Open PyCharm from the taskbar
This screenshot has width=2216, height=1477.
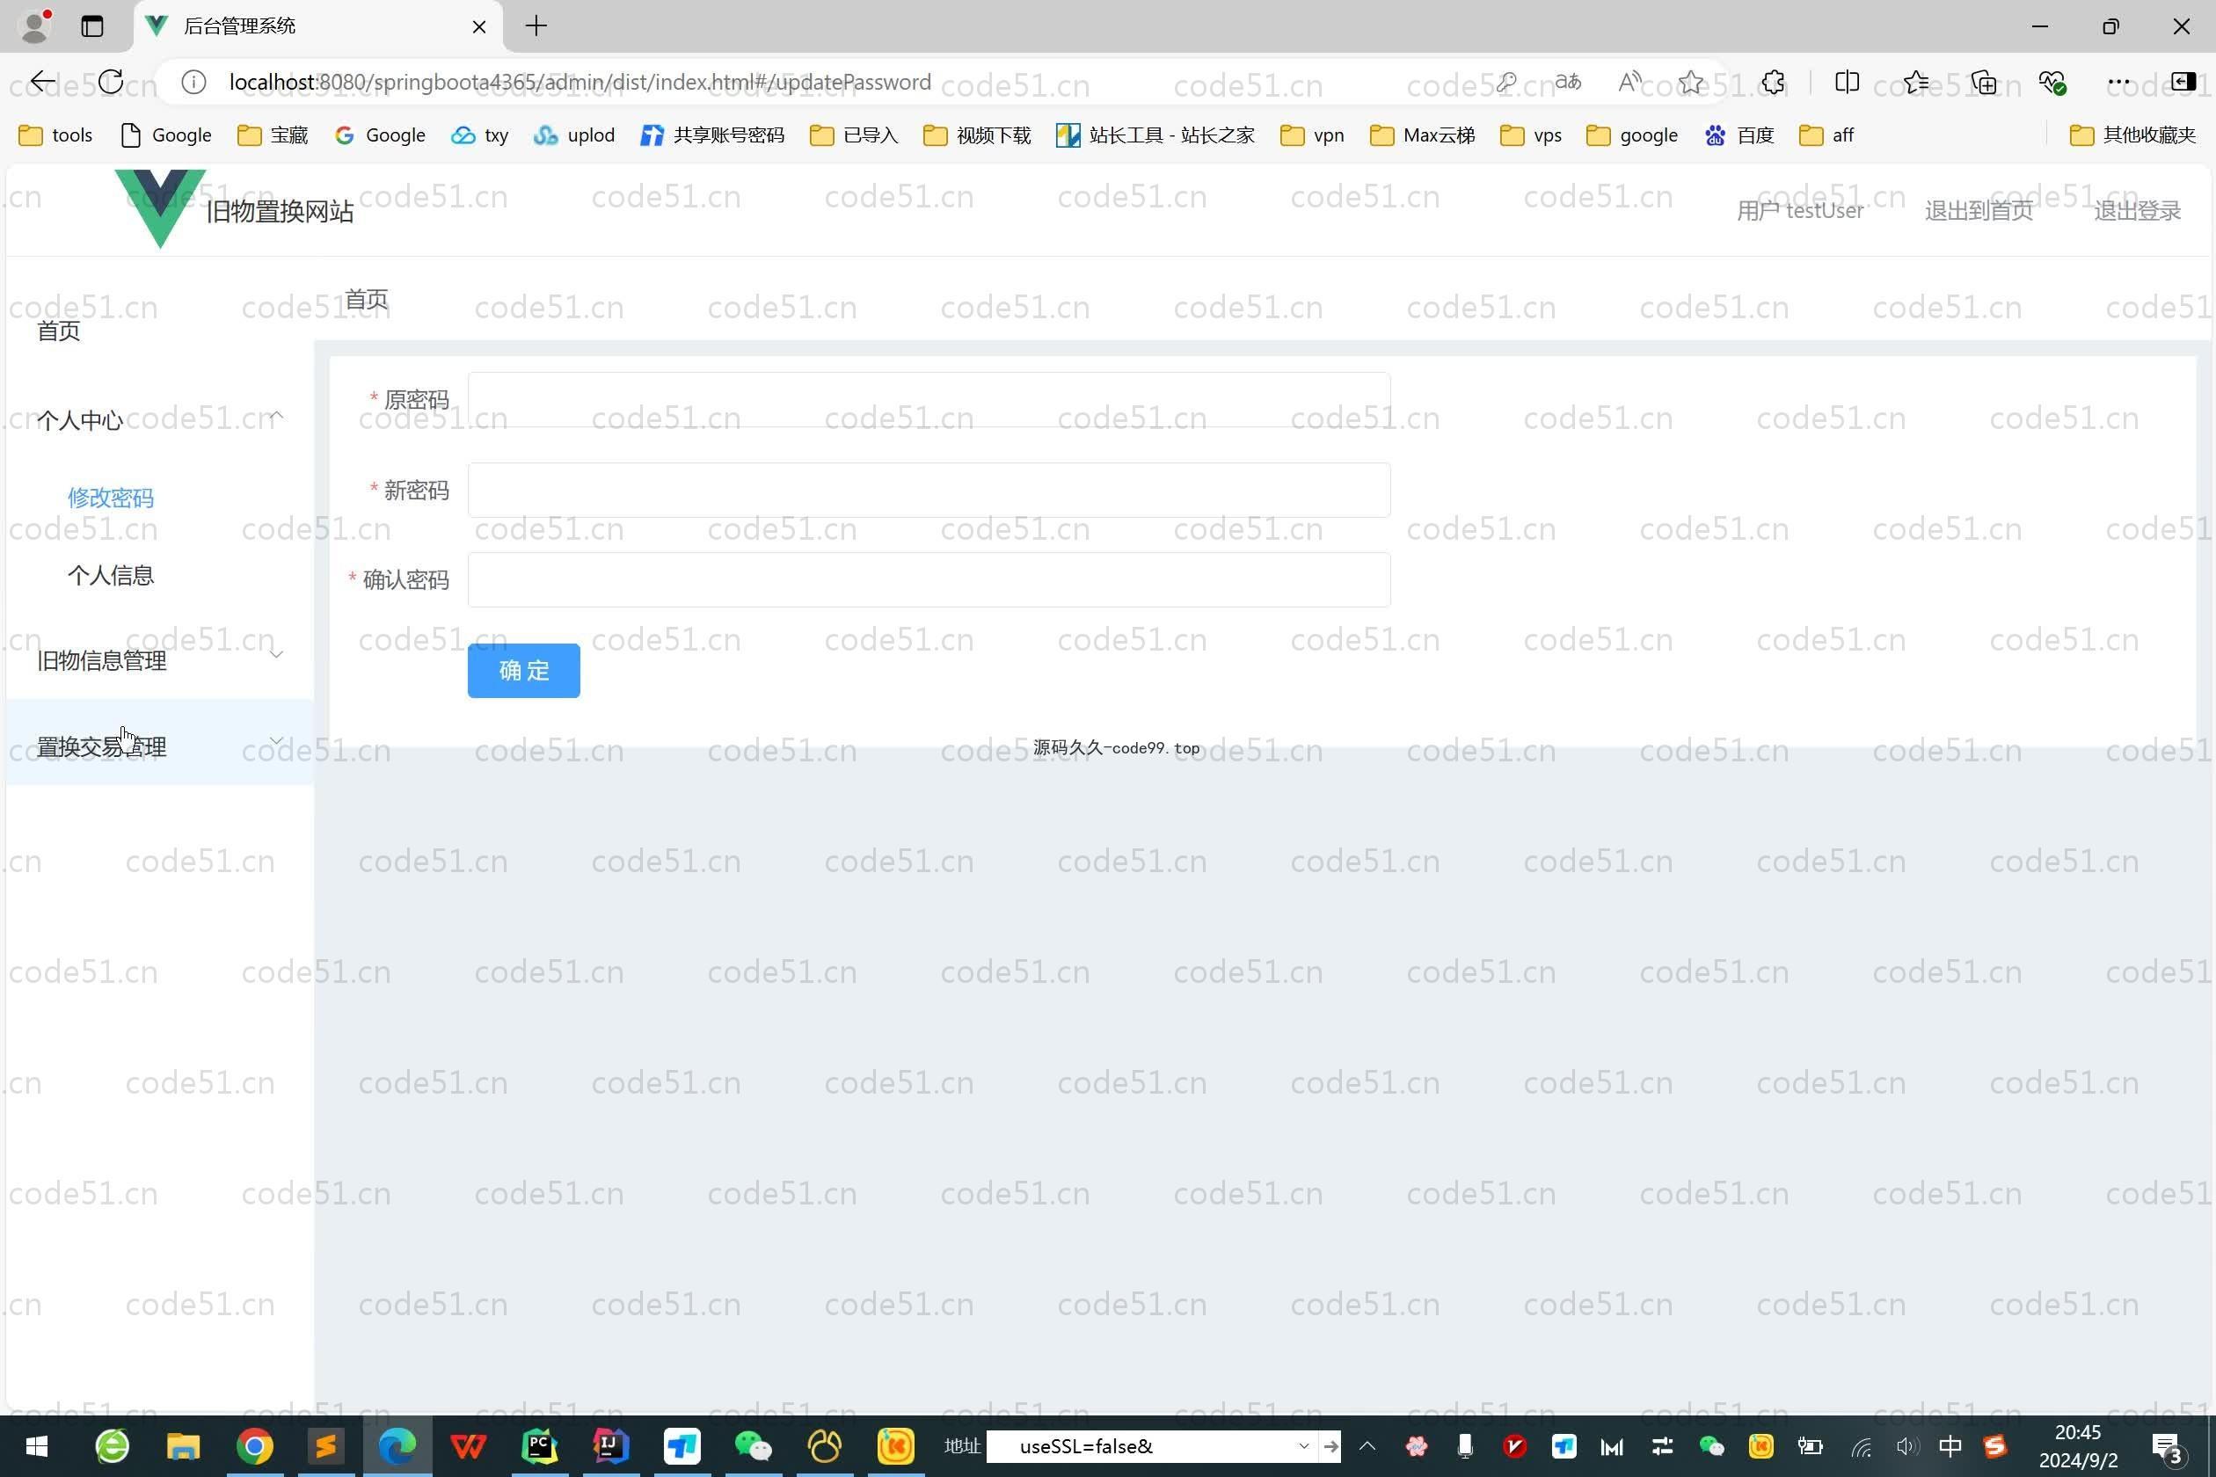539,1446
